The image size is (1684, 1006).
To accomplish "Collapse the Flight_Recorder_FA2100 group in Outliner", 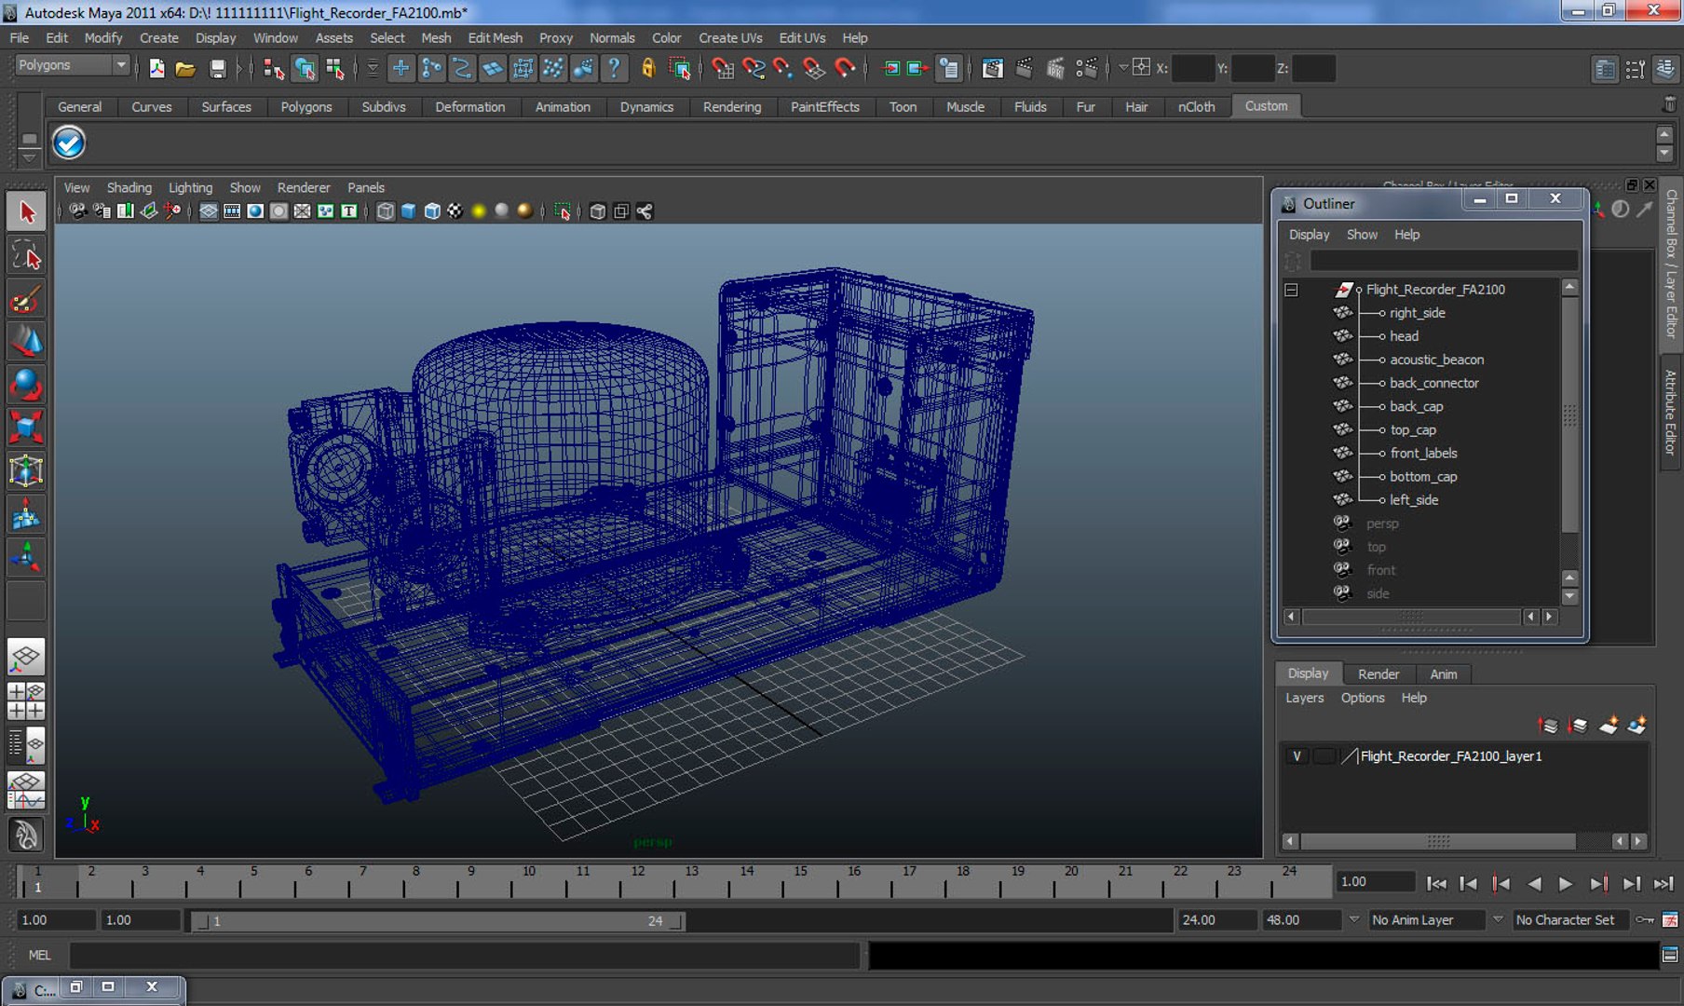I will pos(1291,290).
